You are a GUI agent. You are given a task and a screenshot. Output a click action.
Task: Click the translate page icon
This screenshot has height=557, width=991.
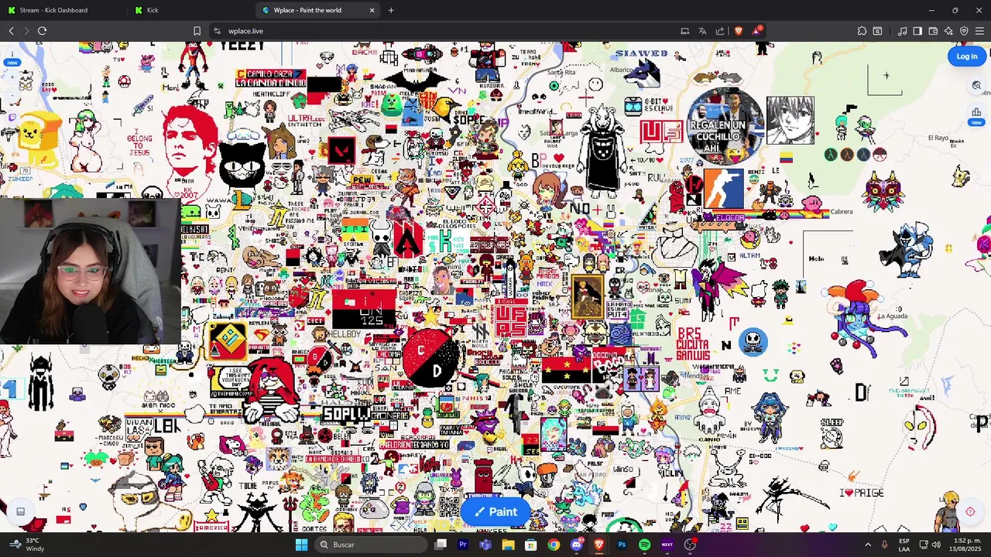[x=702, y=31]
